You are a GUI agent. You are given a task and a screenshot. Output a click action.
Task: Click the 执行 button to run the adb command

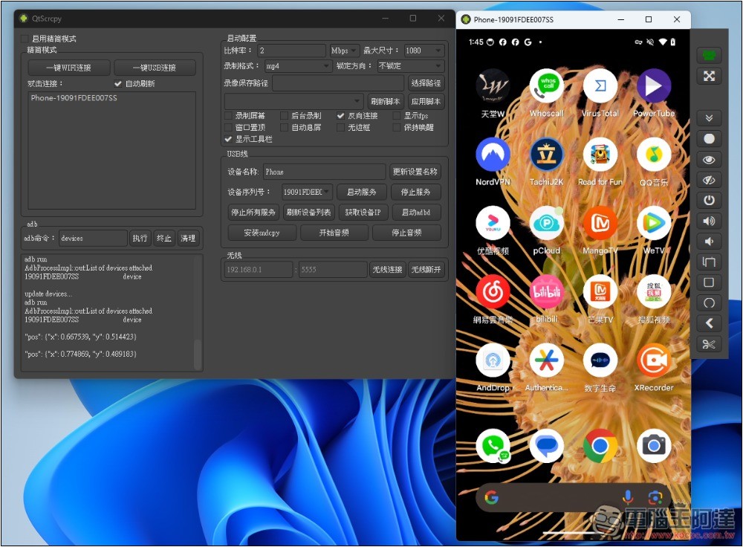140,238
